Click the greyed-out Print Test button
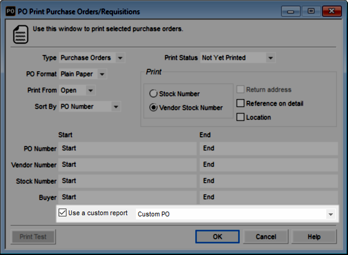This screenshot has height=255, width=348. tap(33, 237)
